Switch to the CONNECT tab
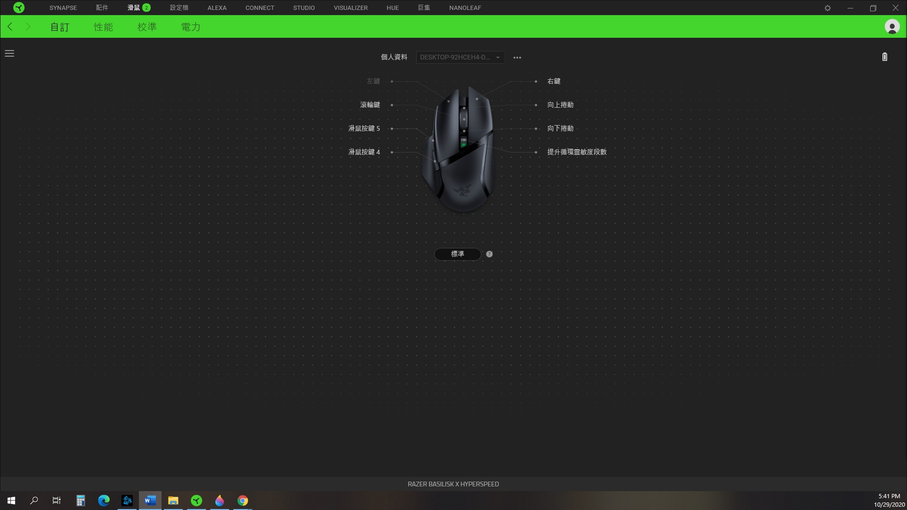Viewport: 907px width, 510px height. 260,8
